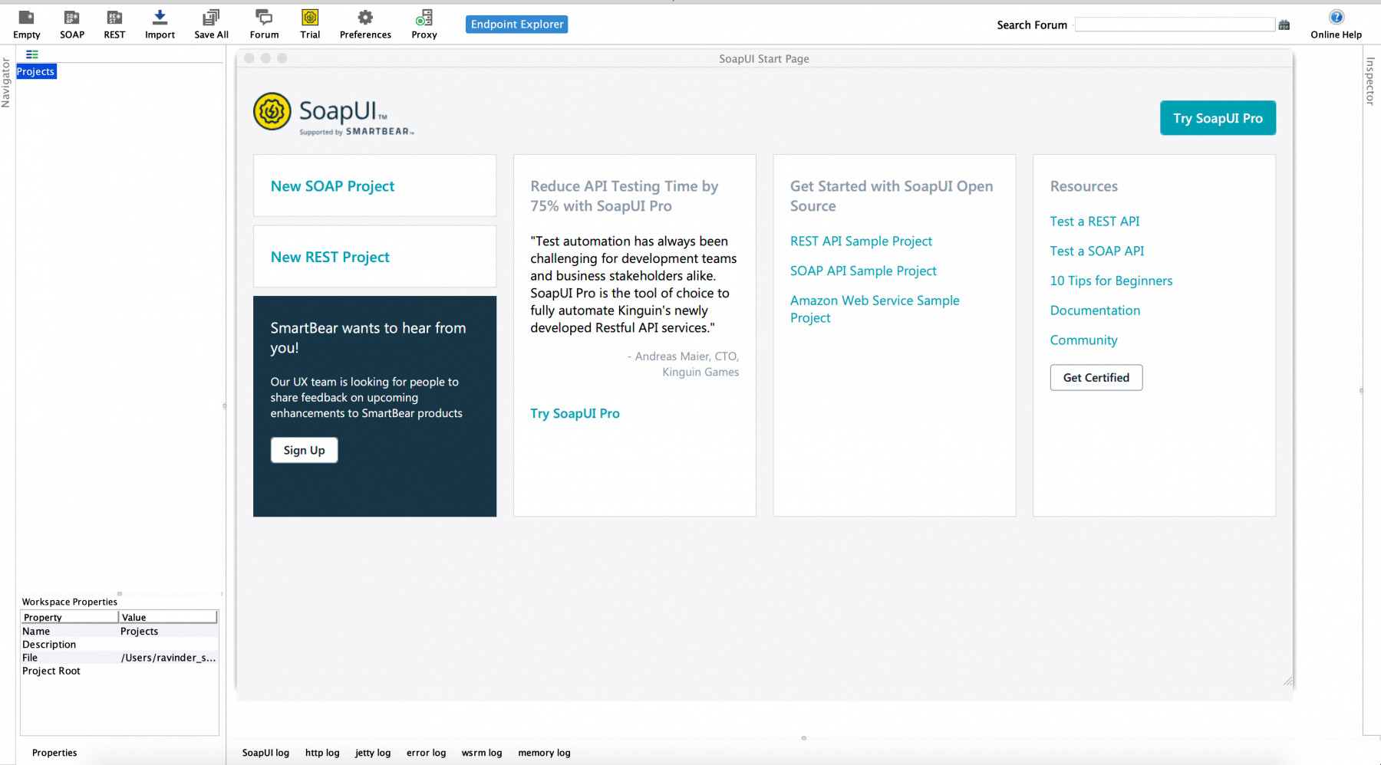
Task: Open the wsrm log tab
Action: pyautogui.click(x=482, y=753)
